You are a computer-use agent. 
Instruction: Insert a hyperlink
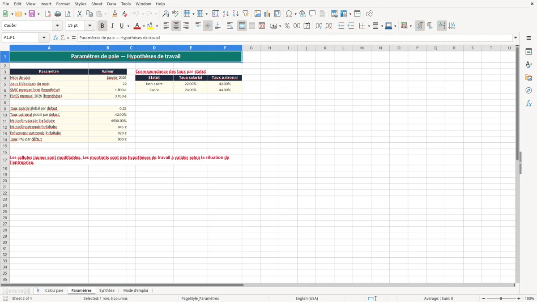(x=303, y=13)
